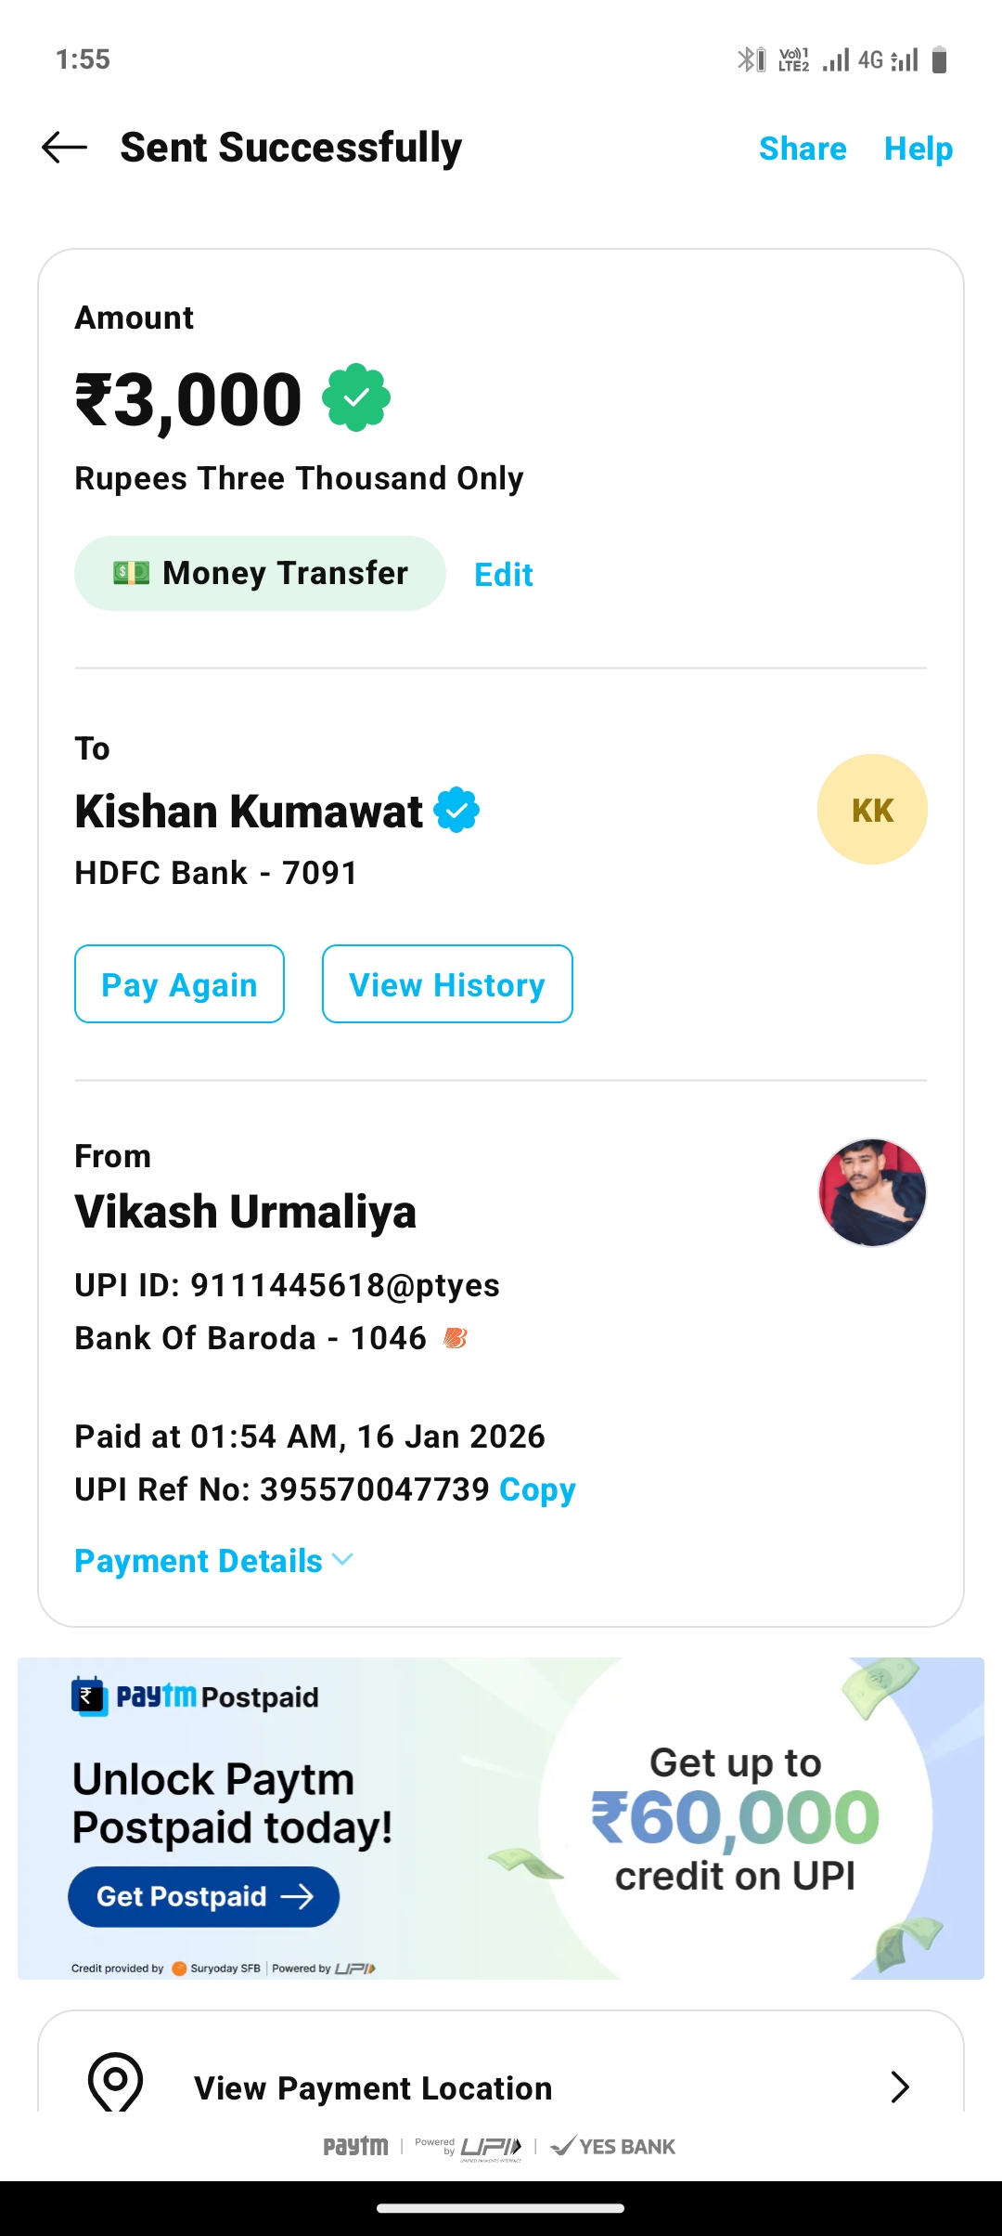Tap the Paytm Postpaid logo icon
The height and width of the screenshot is (2236, 1002).
(89, 1696)
